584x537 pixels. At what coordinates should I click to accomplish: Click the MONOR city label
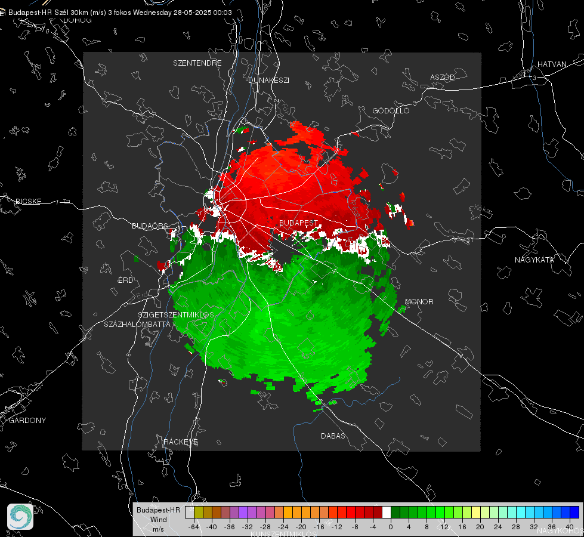tap(419, 301)
